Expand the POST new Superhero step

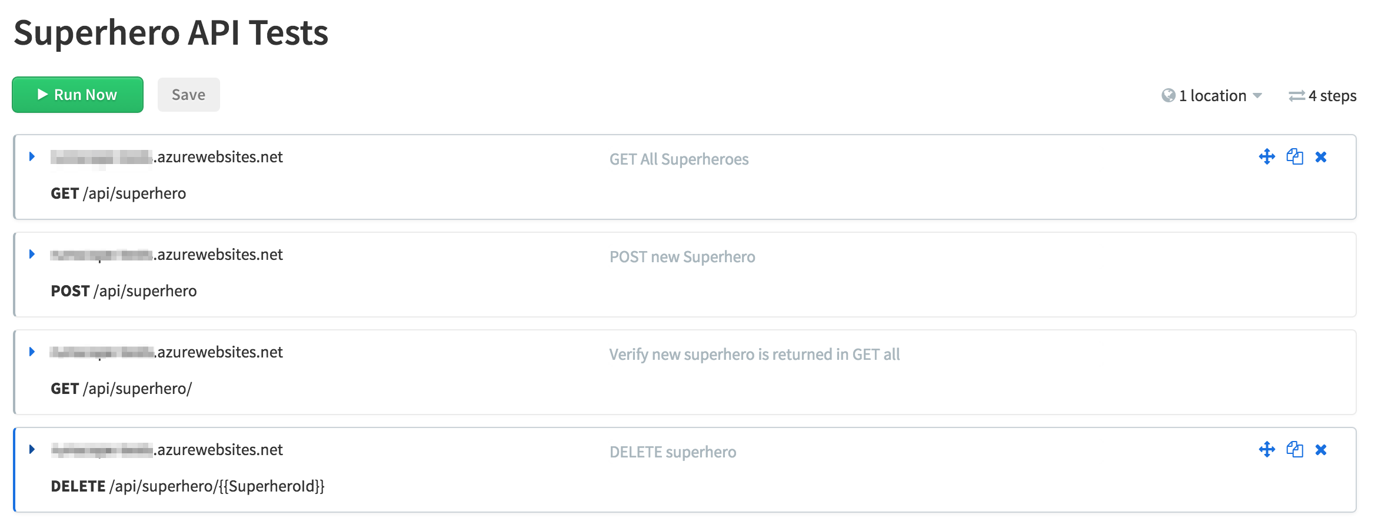pyautogui.click(x=32, y=254)
